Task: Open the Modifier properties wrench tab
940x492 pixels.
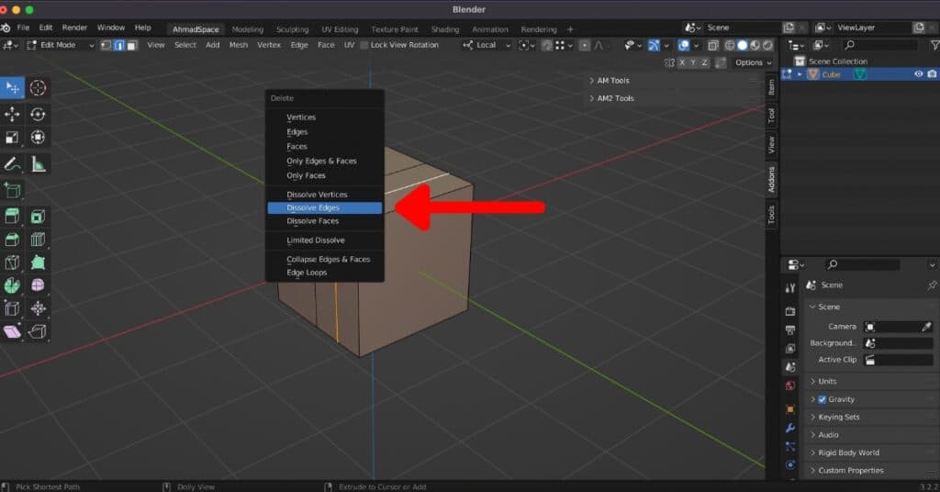Action: pyautogui.click(x=790, y=429)
